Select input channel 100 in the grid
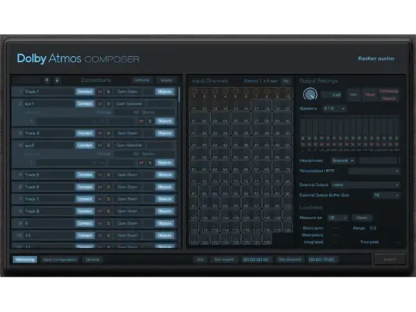 pos(288,202)
